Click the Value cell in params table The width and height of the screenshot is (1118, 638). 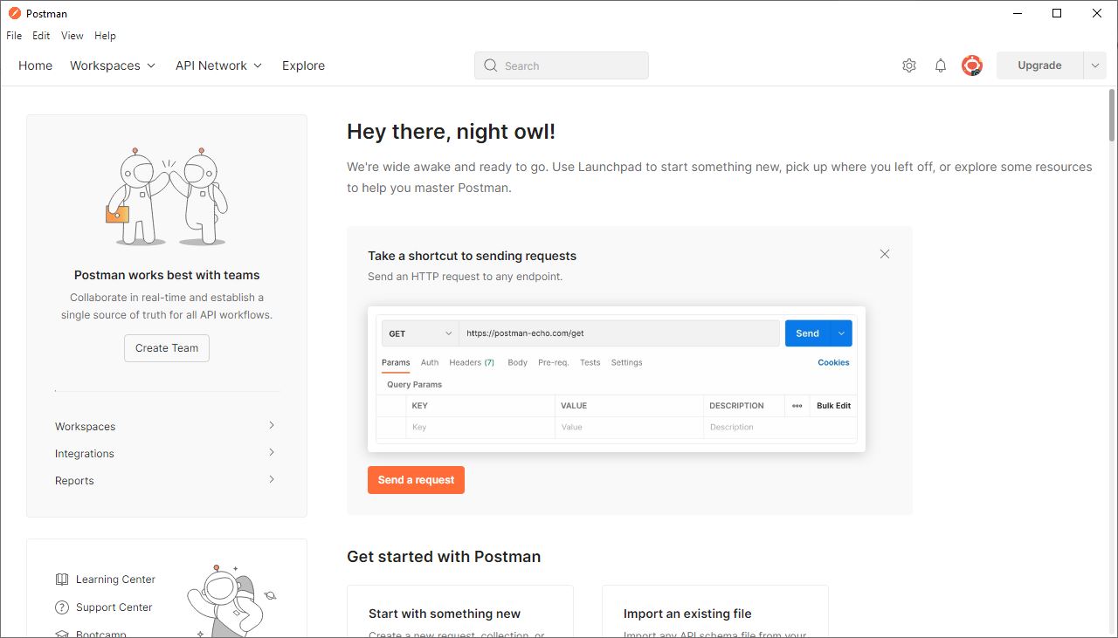pyautogui.click(x=629, y=428)
